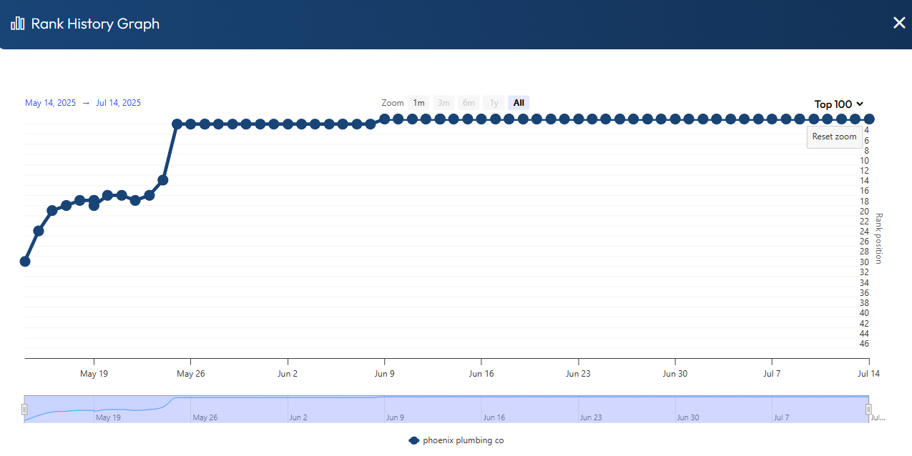The width and height of the screenshot is (912, 456).
Task: Select the All zoom range
Action: coord(519,103)
